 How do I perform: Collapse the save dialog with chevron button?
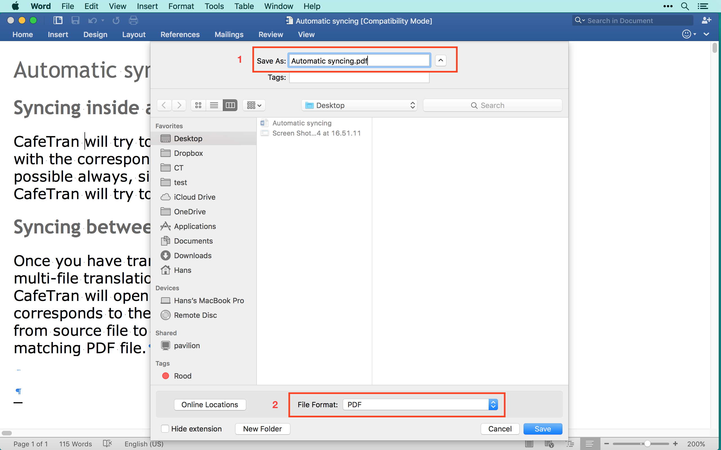pos(440,60)
